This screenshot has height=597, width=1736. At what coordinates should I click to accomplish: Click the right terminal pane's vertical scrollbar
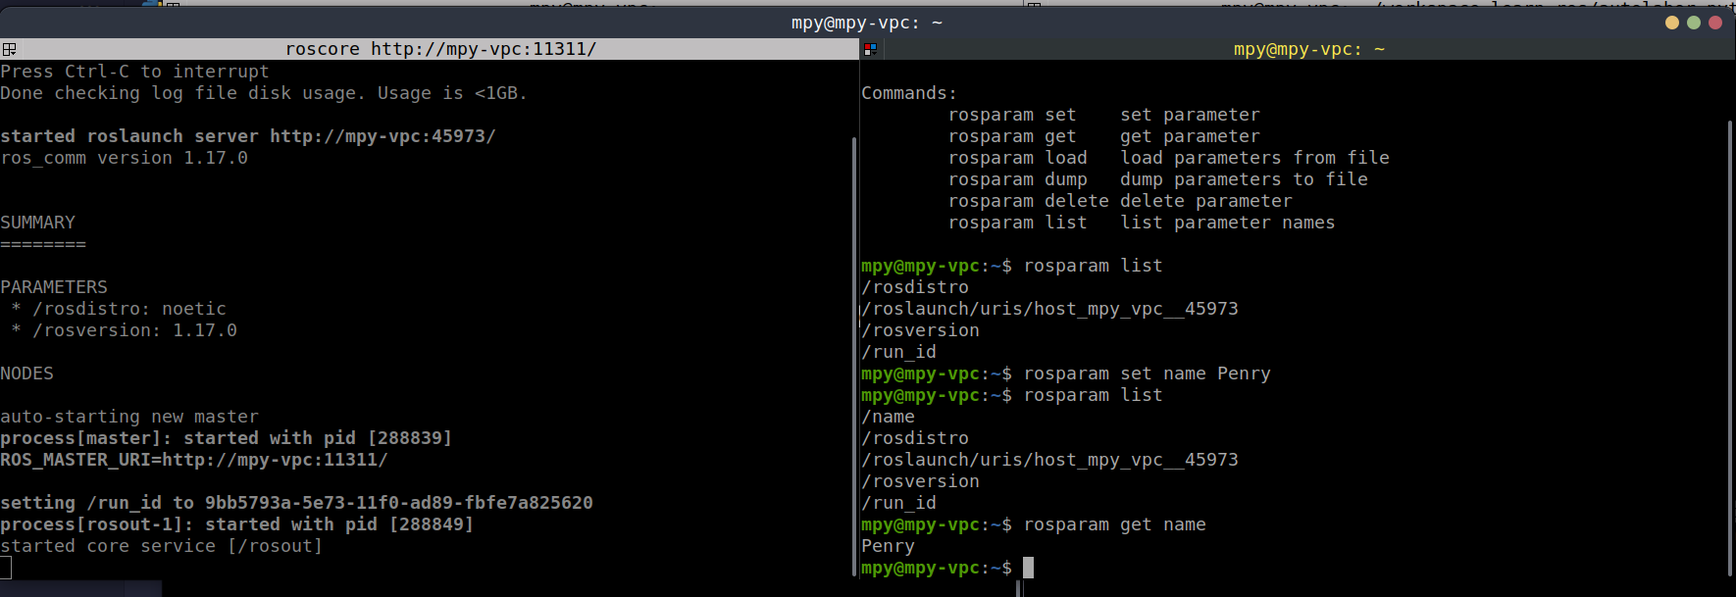[1729, 343]
